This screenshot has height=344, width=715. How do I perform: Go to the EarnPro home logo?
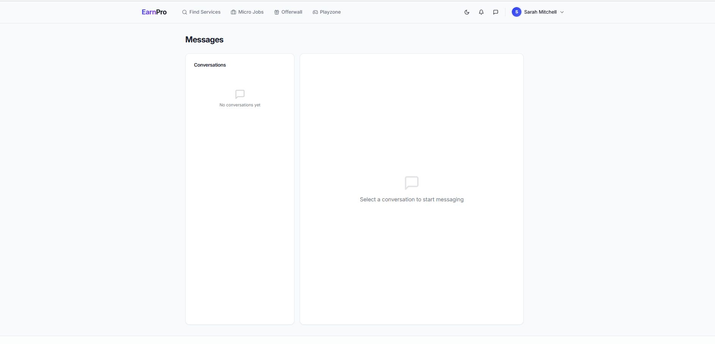pyautogui.click(x=154, y=12)
